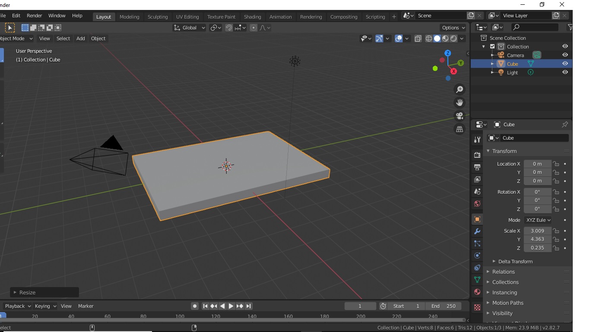Toggle X-ray display button

point(418,38)
